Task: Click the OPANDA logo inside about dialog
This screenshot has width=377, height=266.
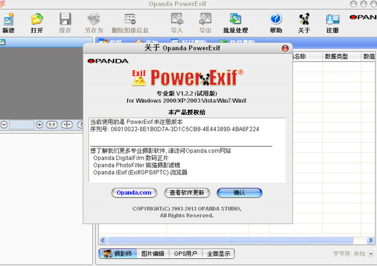Action: 108,61
